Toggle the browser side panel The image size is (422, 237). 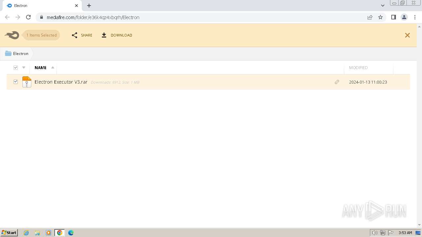(393, 17)
